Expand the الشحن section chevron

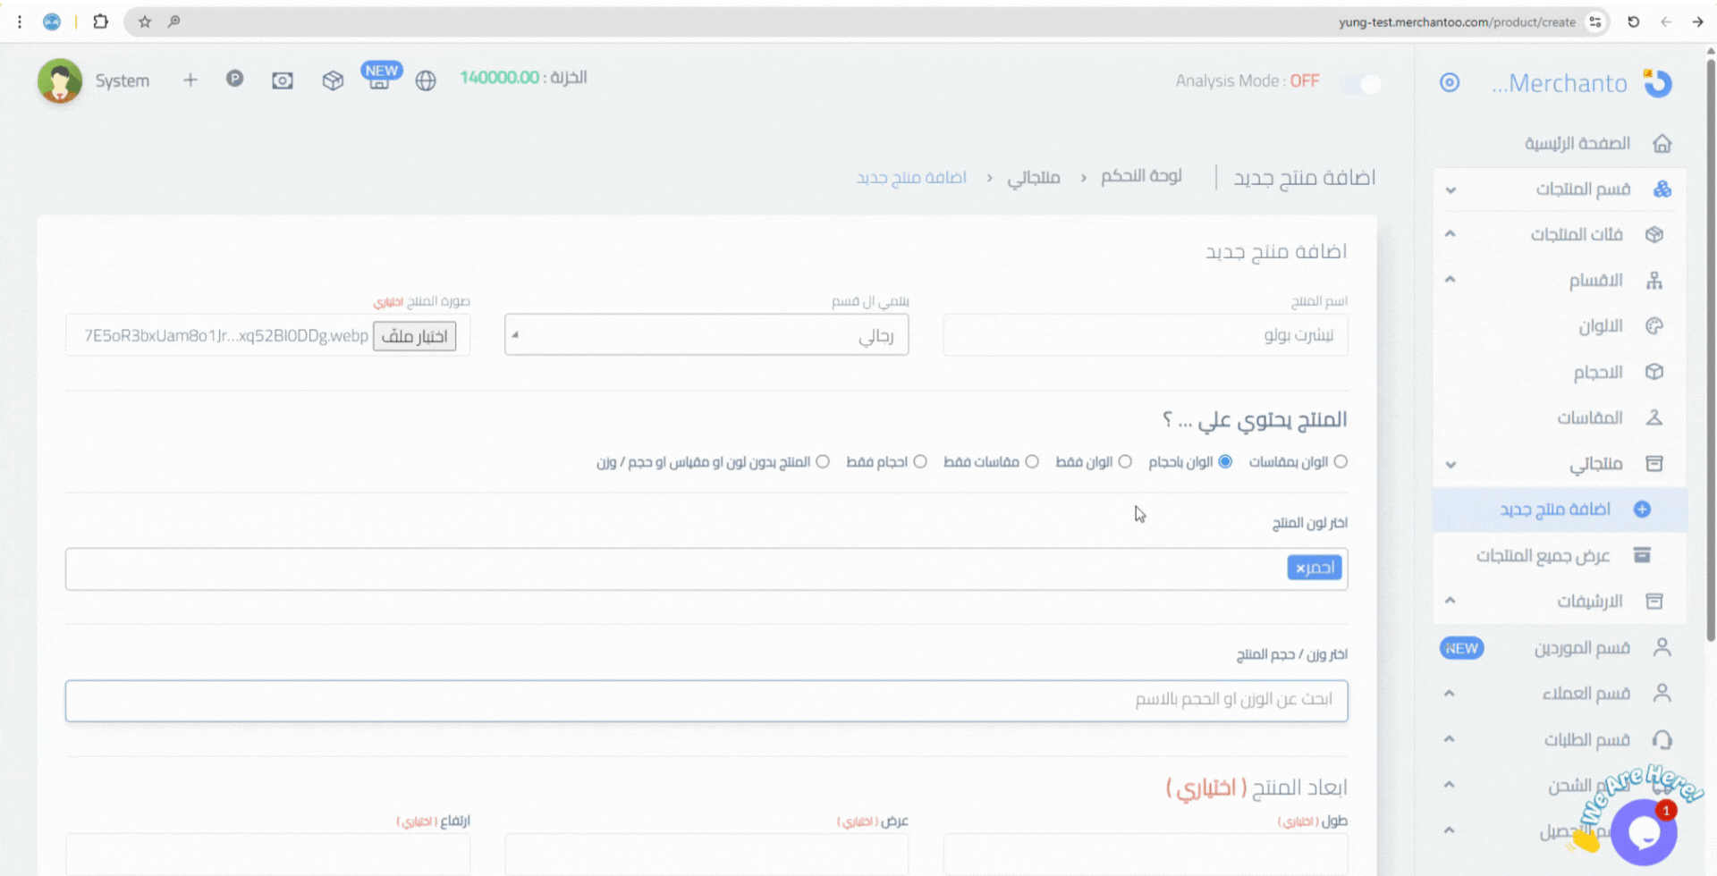click(1450, 785)
